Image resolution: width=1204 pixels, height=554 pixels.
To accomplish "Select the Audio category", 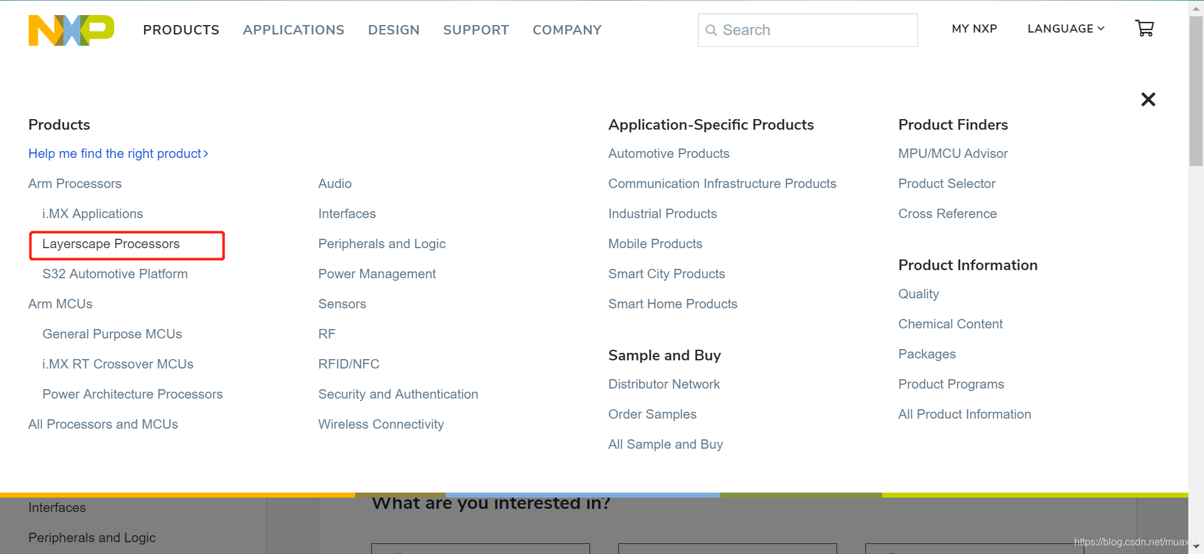I will click(335, 184).
